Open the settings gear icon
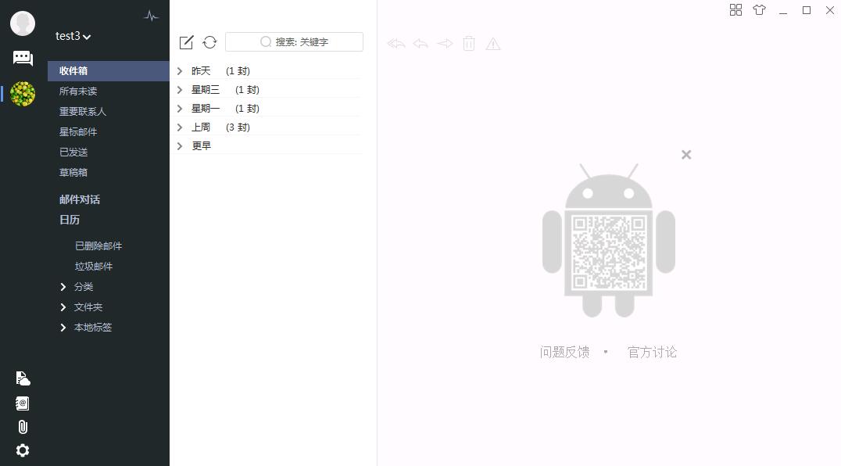 [x=23, y=450]
